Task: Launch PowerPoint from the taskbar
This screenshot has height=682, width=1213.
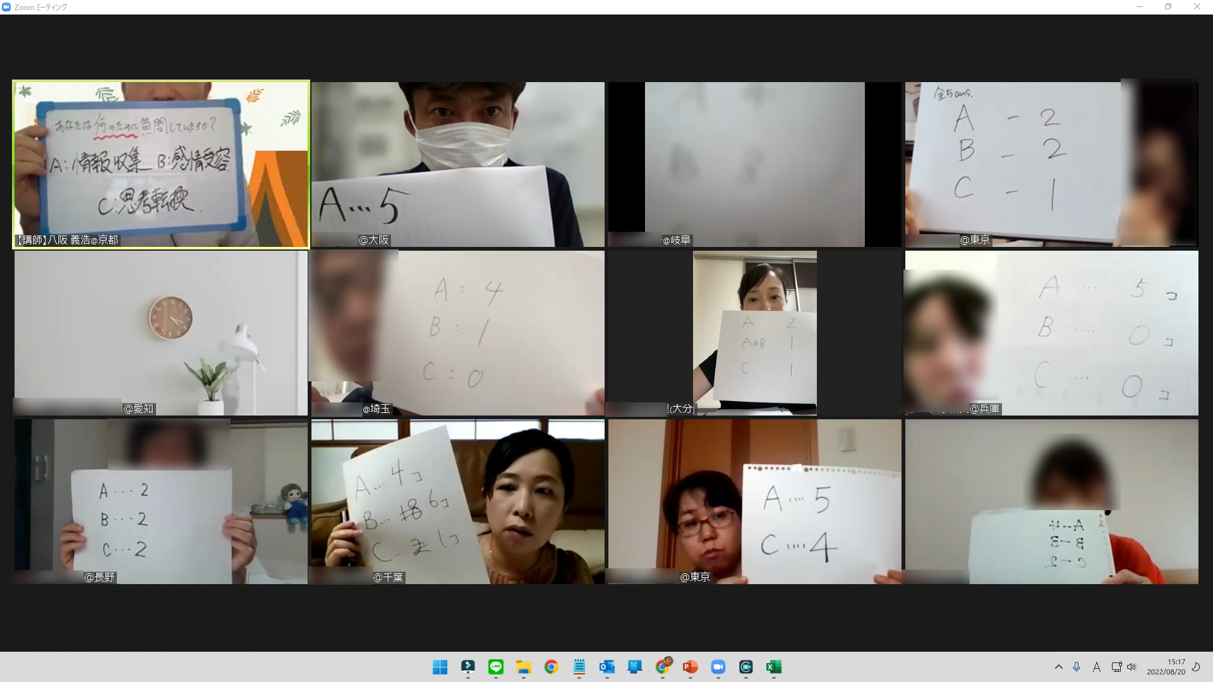Action: tap(690, 667)
